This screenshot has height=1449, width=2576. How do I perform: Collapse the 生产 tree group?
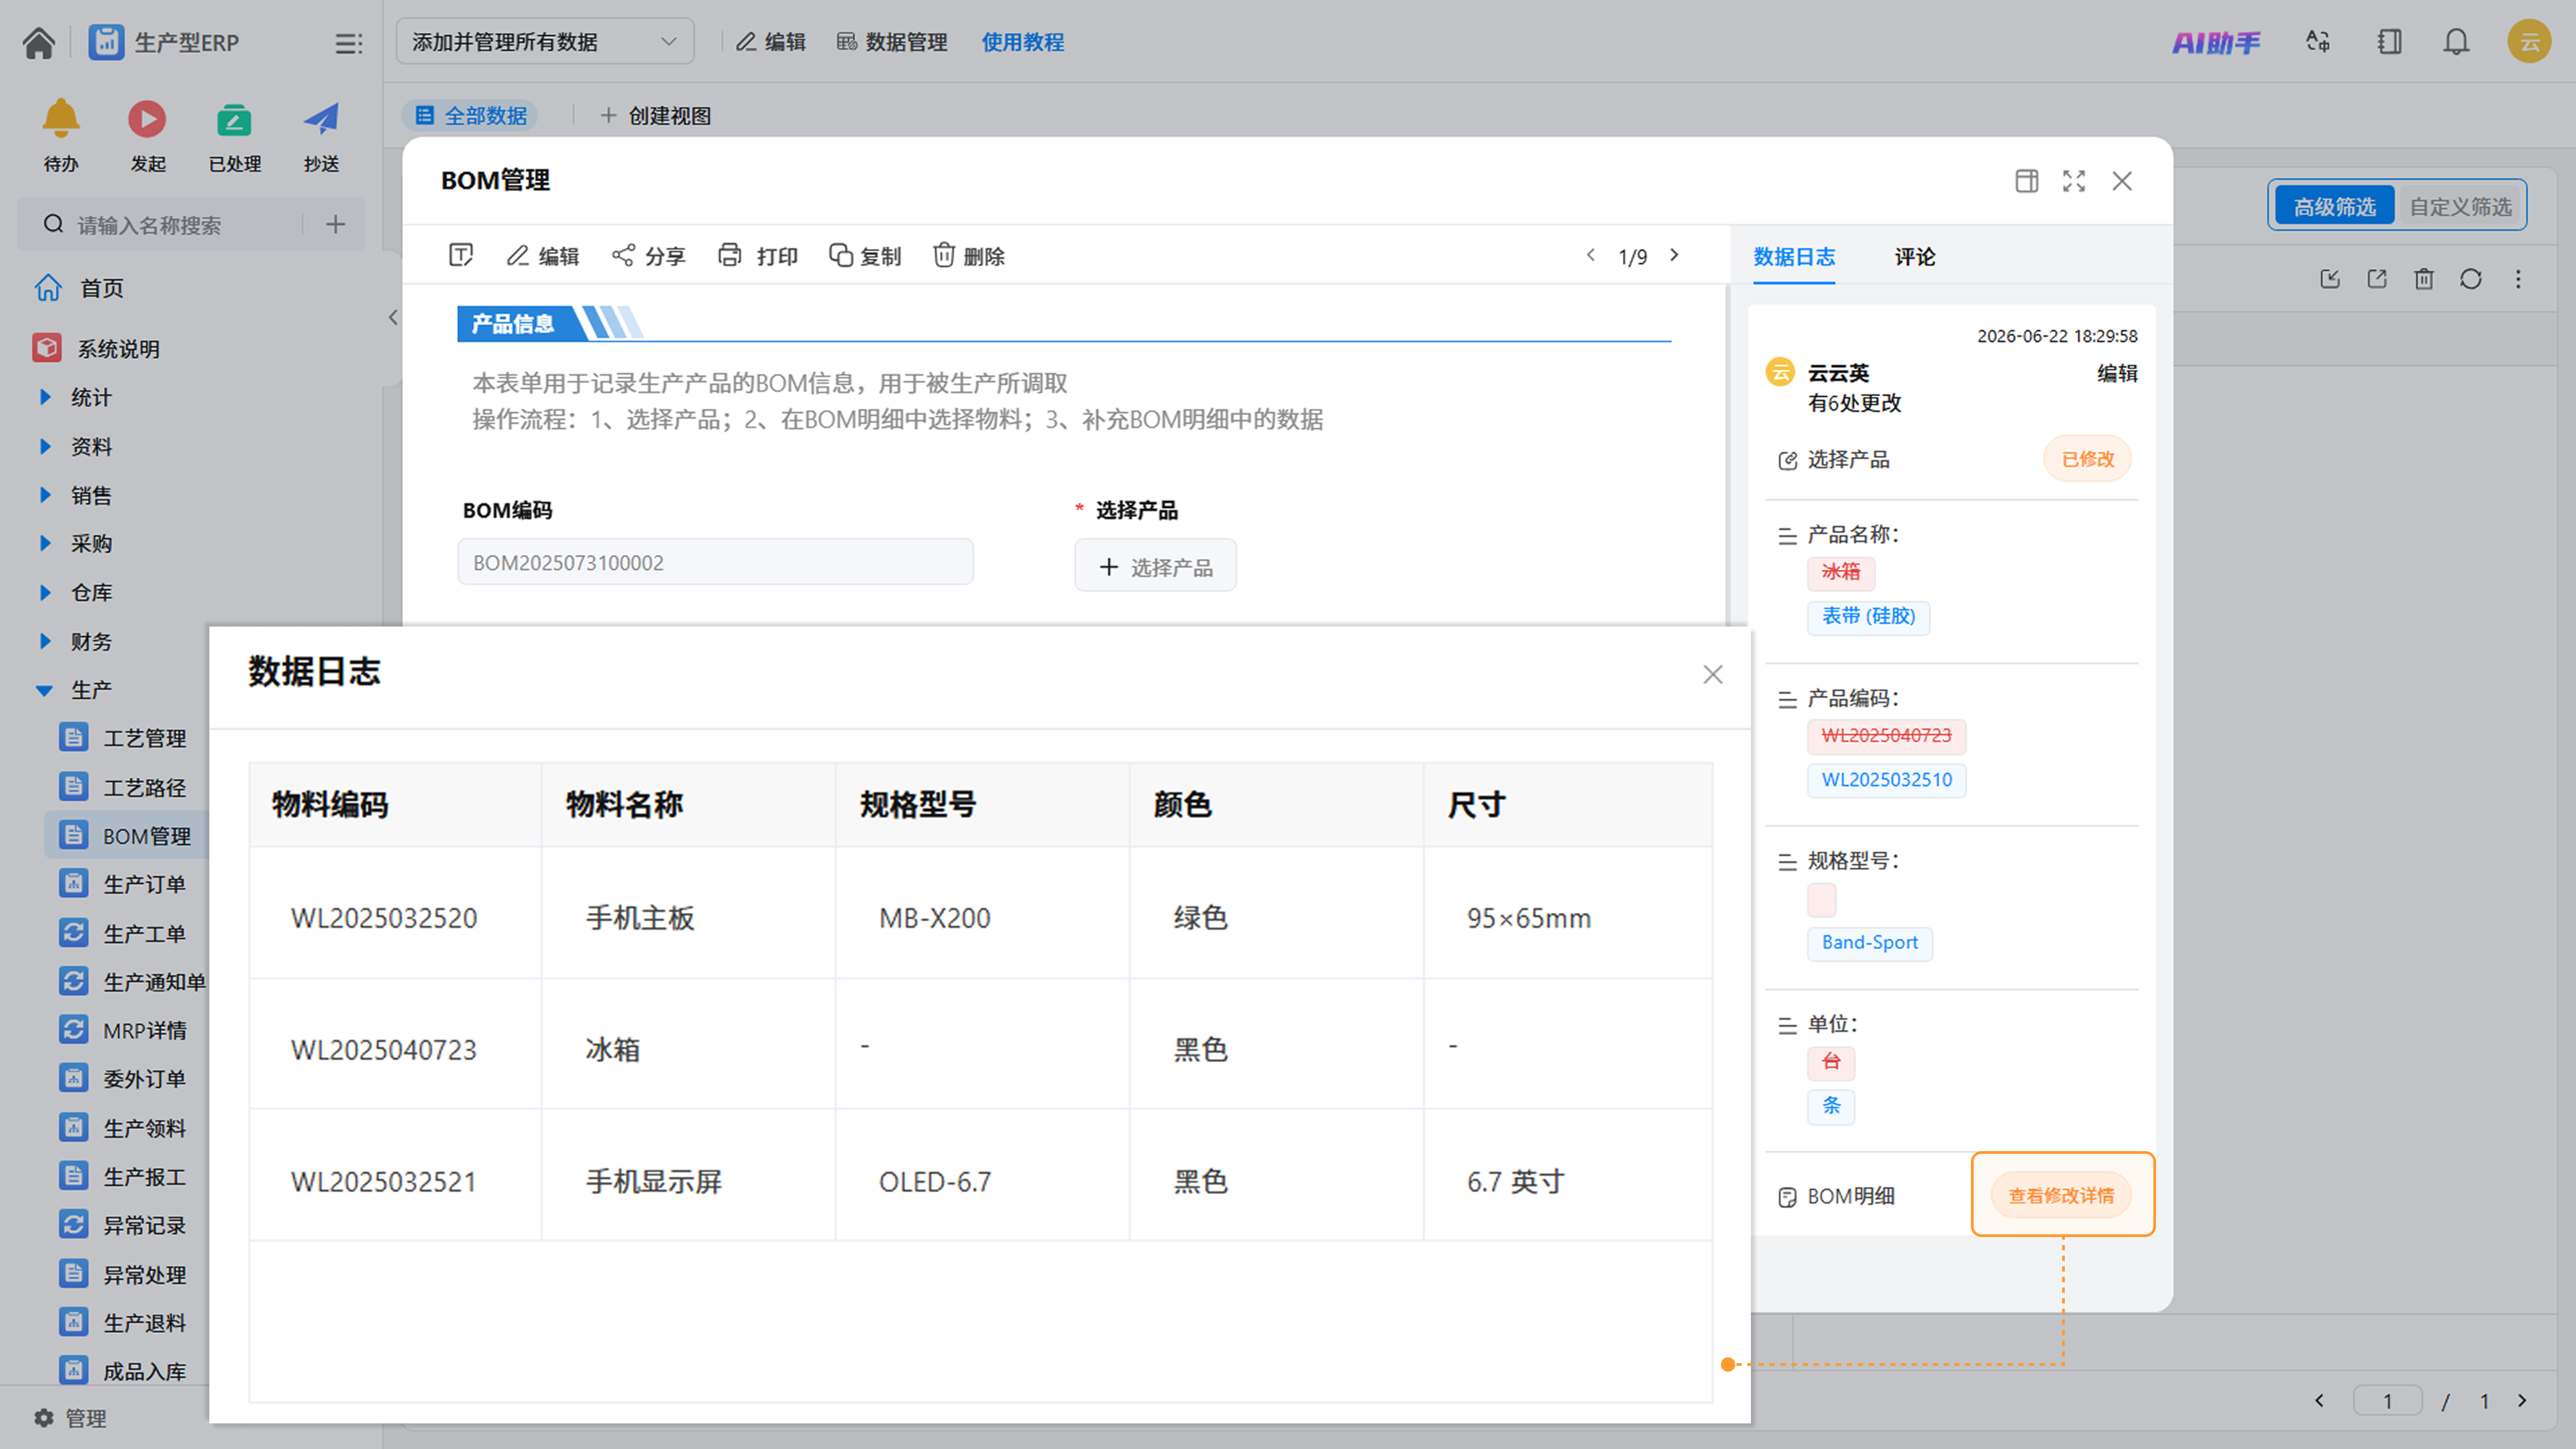[x=45, y=691]
